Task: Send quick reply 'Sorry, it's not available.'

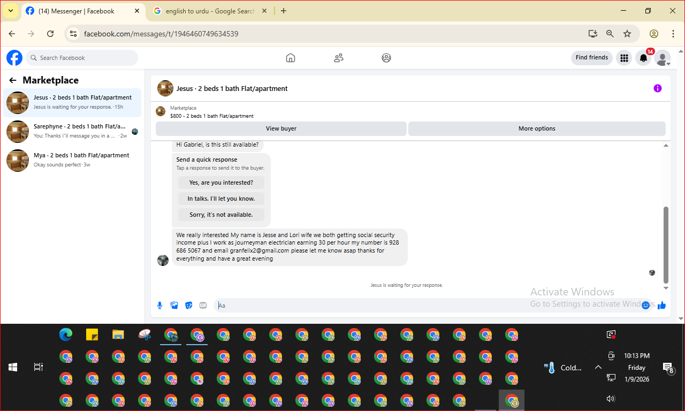Action: click(x=221, y=215)
